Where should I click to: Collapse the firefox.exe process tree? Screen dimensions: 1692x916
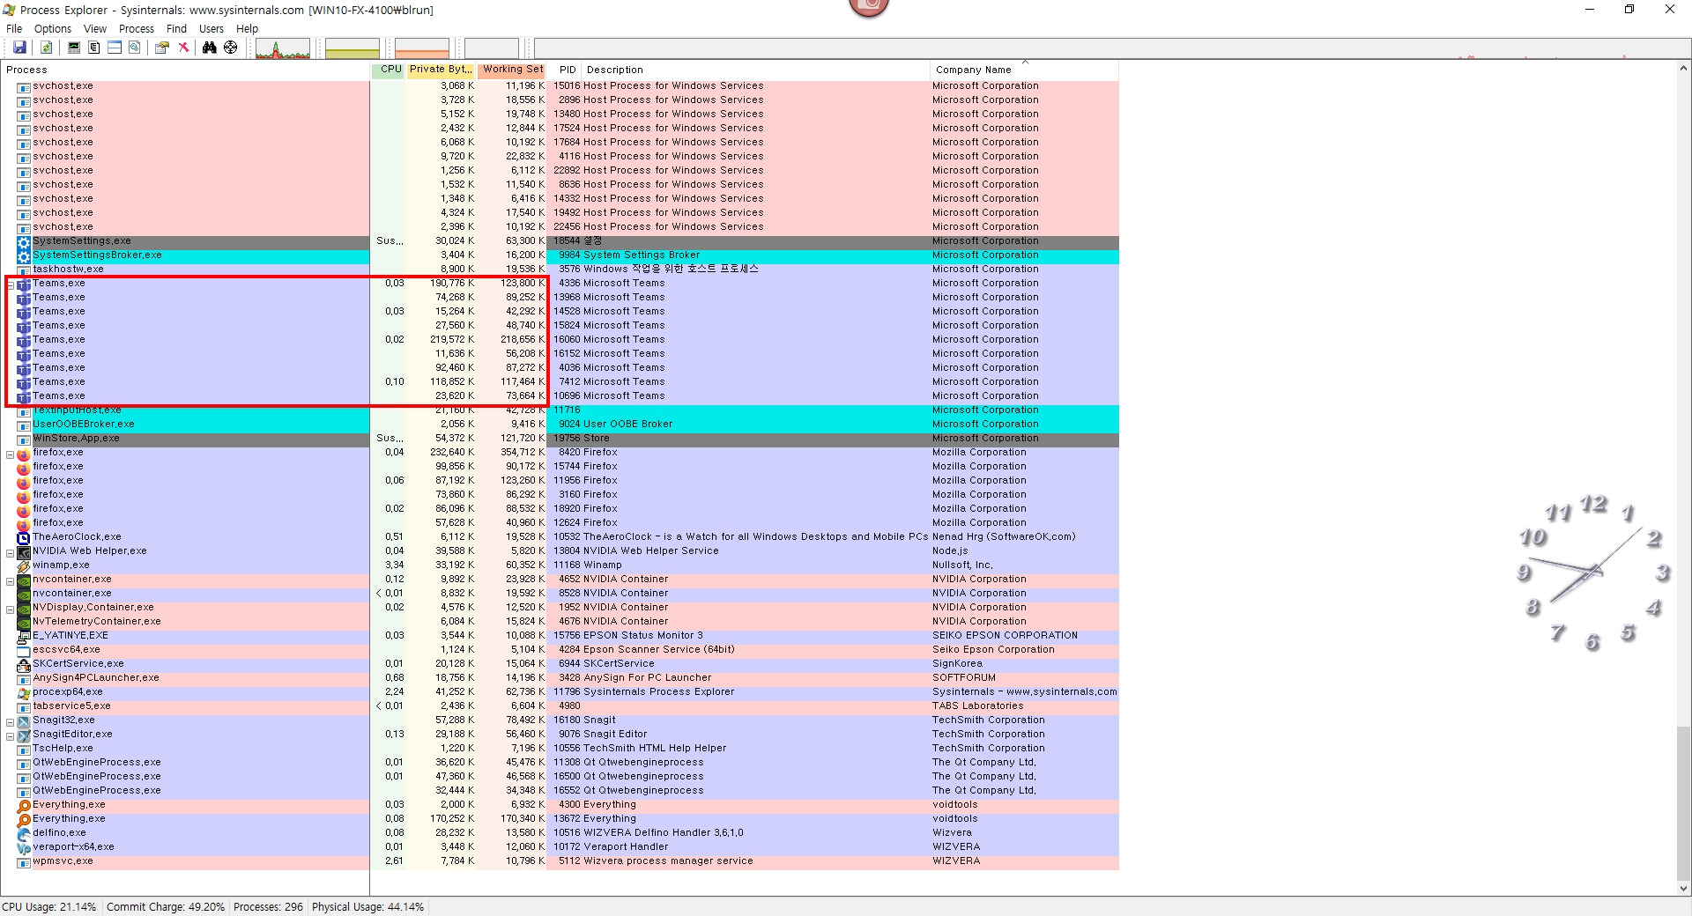click(10, 454)
